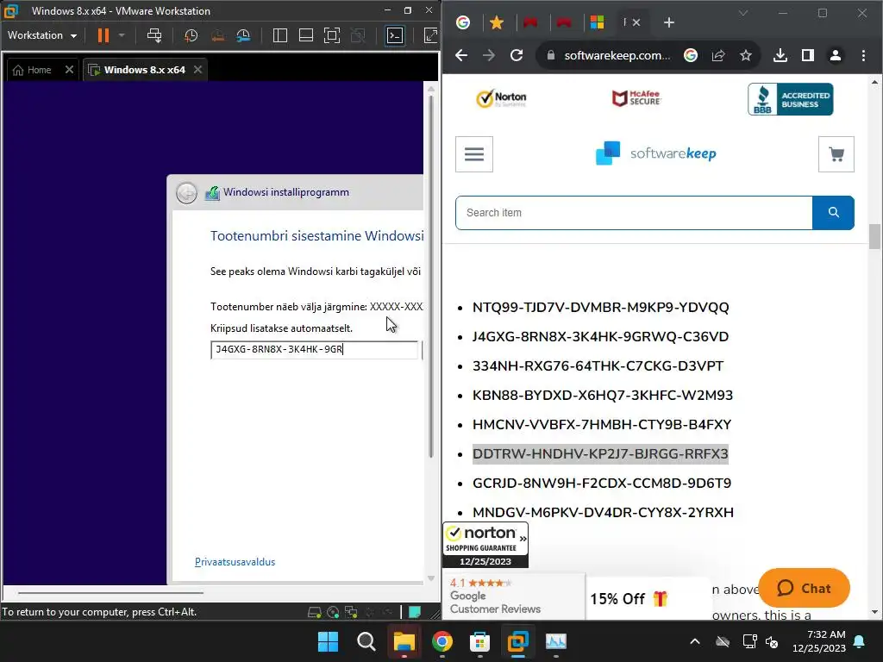Close the Windows 8.x x64 tab
Viewport: 883px width, 662px height.
[x=197, y=69]
